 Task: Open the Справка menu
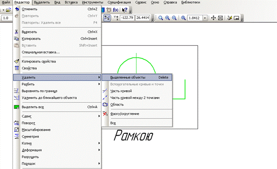coord(170,2)
